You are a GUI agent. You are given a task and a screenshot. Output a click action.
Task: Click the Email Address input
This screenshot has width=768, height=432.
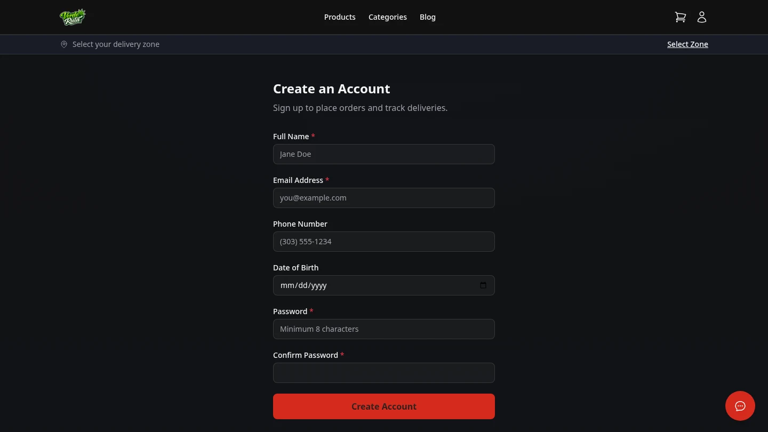tap(384, 198)
